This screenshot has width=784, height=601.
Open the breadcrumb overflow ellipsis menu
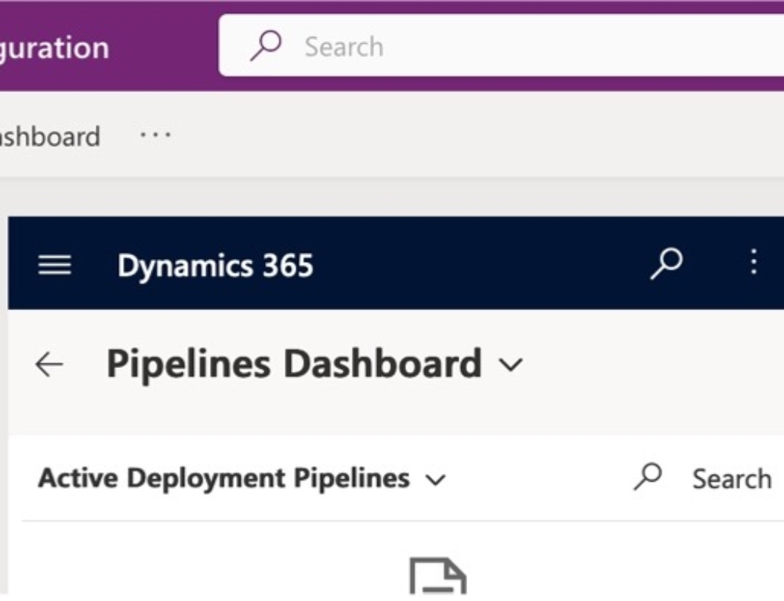point(154,135)
